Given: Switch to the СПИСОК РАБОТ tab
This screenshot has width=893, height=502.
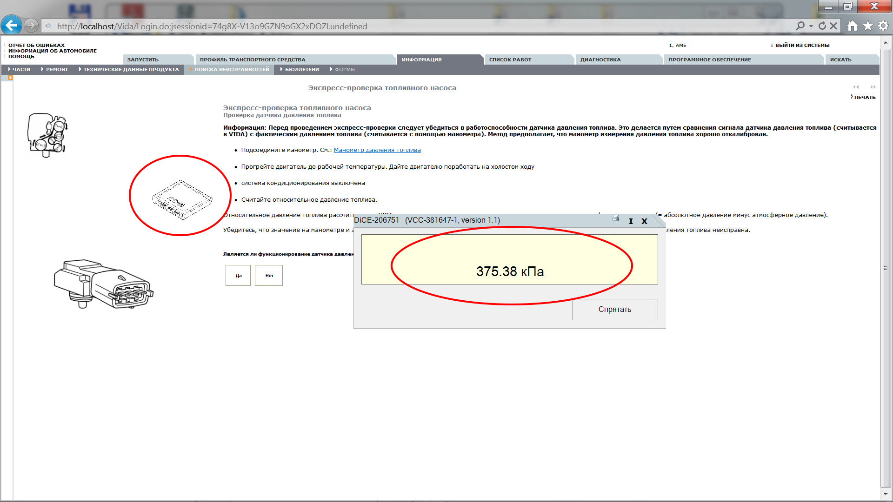Looking at the screenshot, I should coord(510,59).
